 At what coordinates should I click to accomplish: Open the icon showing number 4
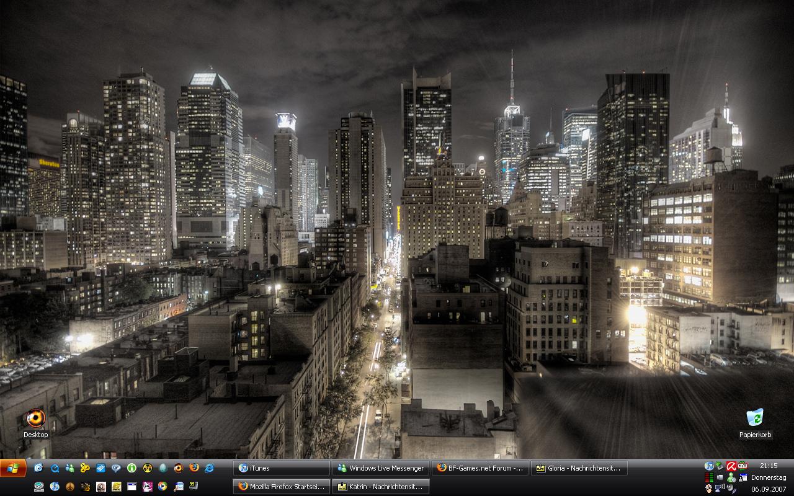[101, 487]
